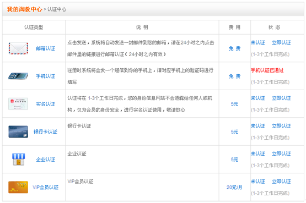This screenshot has height=203, width=306.
Task: Click 免费 in the 邮箱认证 row
Action: [234, 48]
